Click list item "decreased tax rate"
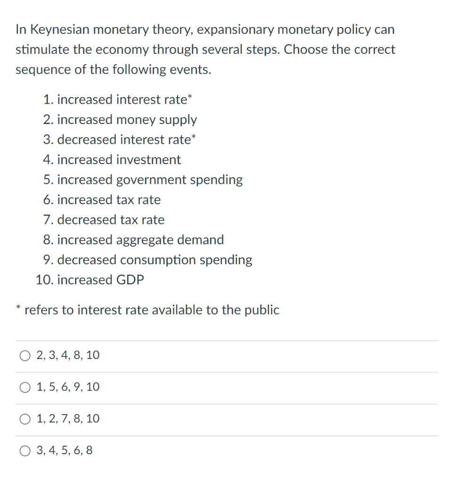Image resolution: width=455 pixels, height=483 pixels. click(x=104, y=220)
